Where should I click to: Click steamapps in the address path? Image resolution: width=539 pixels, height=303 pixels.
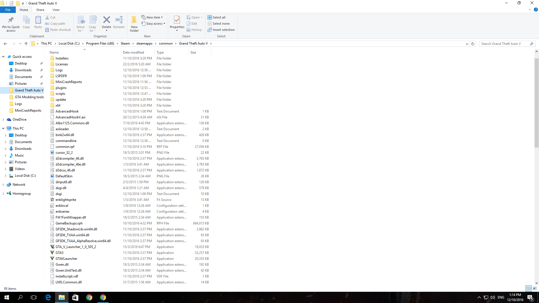pyautogui.click(x=144, y=43)
